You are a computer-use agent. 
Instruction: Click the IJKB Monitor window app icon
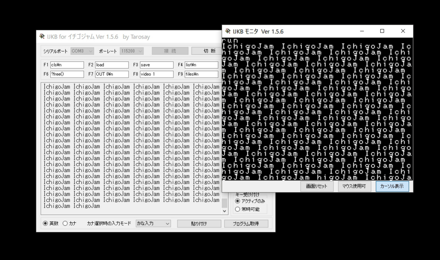click(228, 31)
